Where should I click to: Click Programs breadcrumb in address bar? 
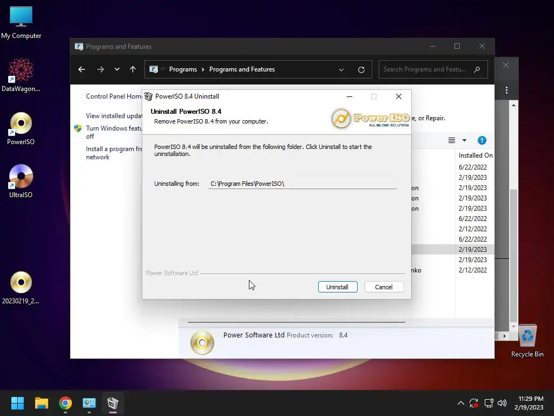[183, 69]
